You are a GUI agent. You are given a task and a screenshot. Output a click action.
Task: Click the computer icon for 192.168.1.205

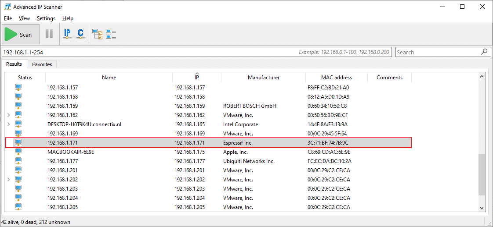tap(18, 207)
